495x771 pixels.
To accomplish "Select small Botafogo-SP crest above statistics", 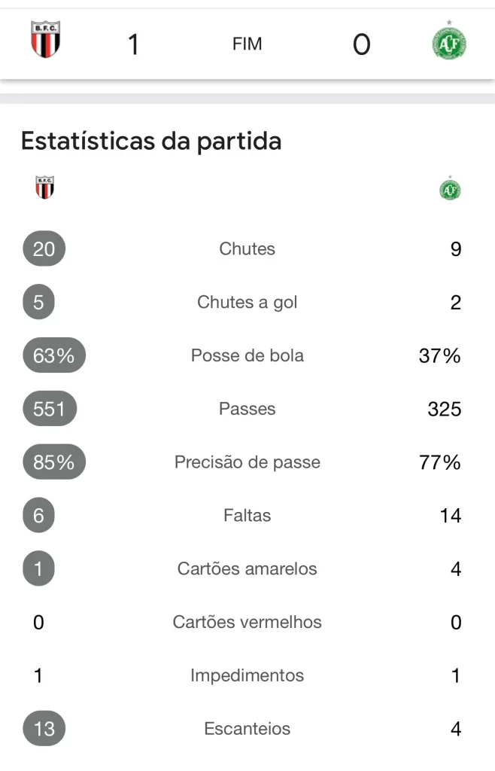I will click(44, 187).
